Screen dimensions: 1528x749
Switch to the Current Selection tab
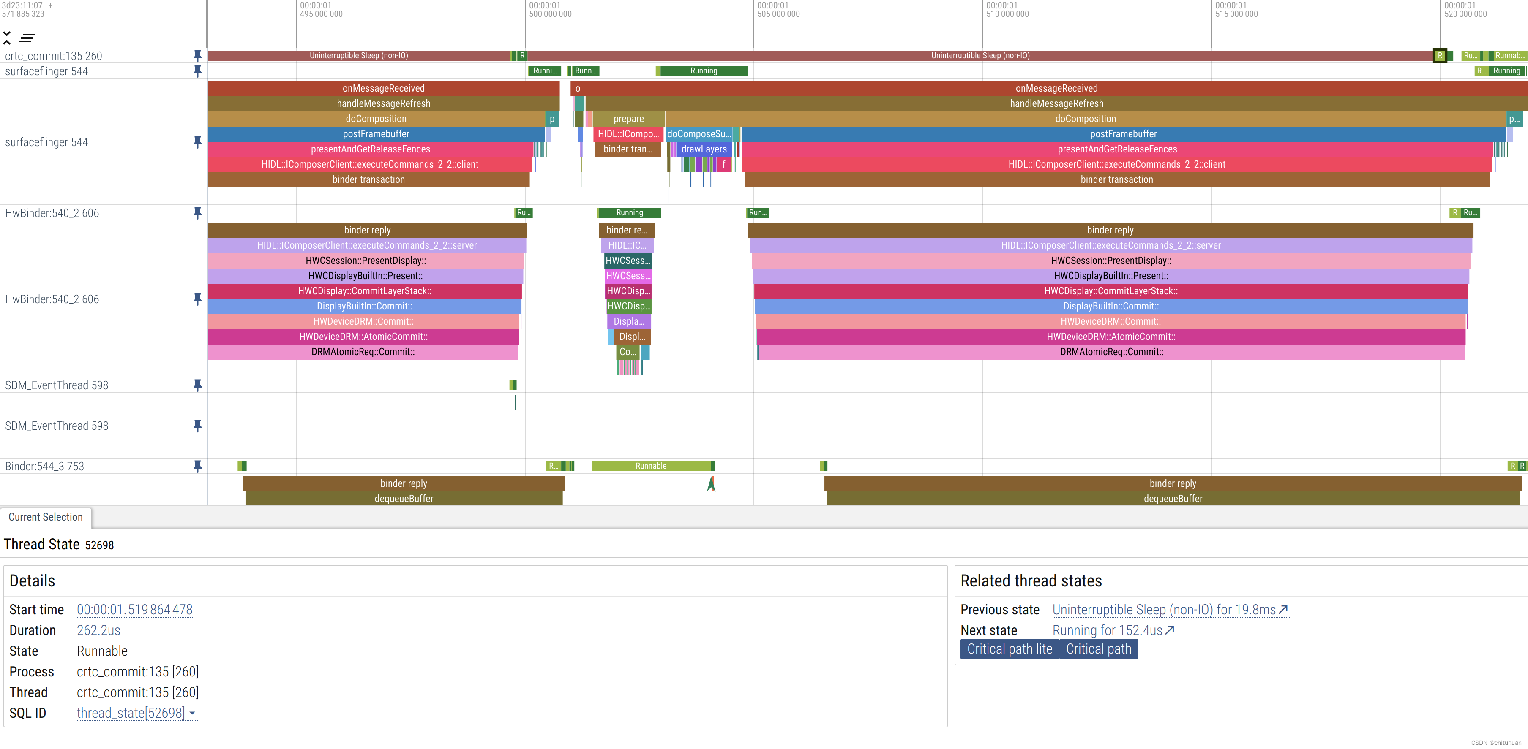tap(46, 517)
